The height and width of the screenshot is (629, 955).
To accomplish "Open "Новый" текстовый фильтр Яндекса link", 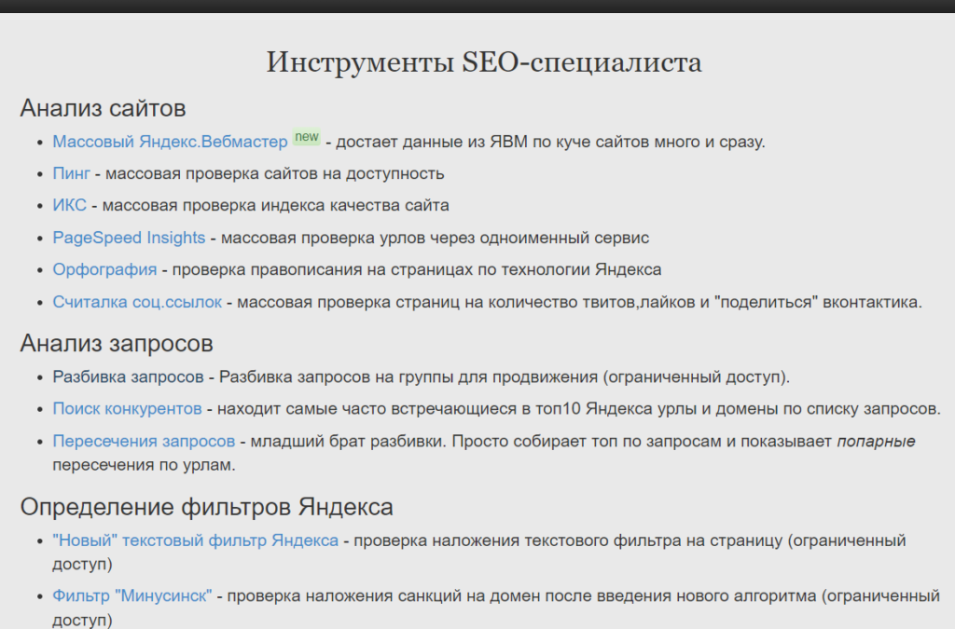I will 196,540.
